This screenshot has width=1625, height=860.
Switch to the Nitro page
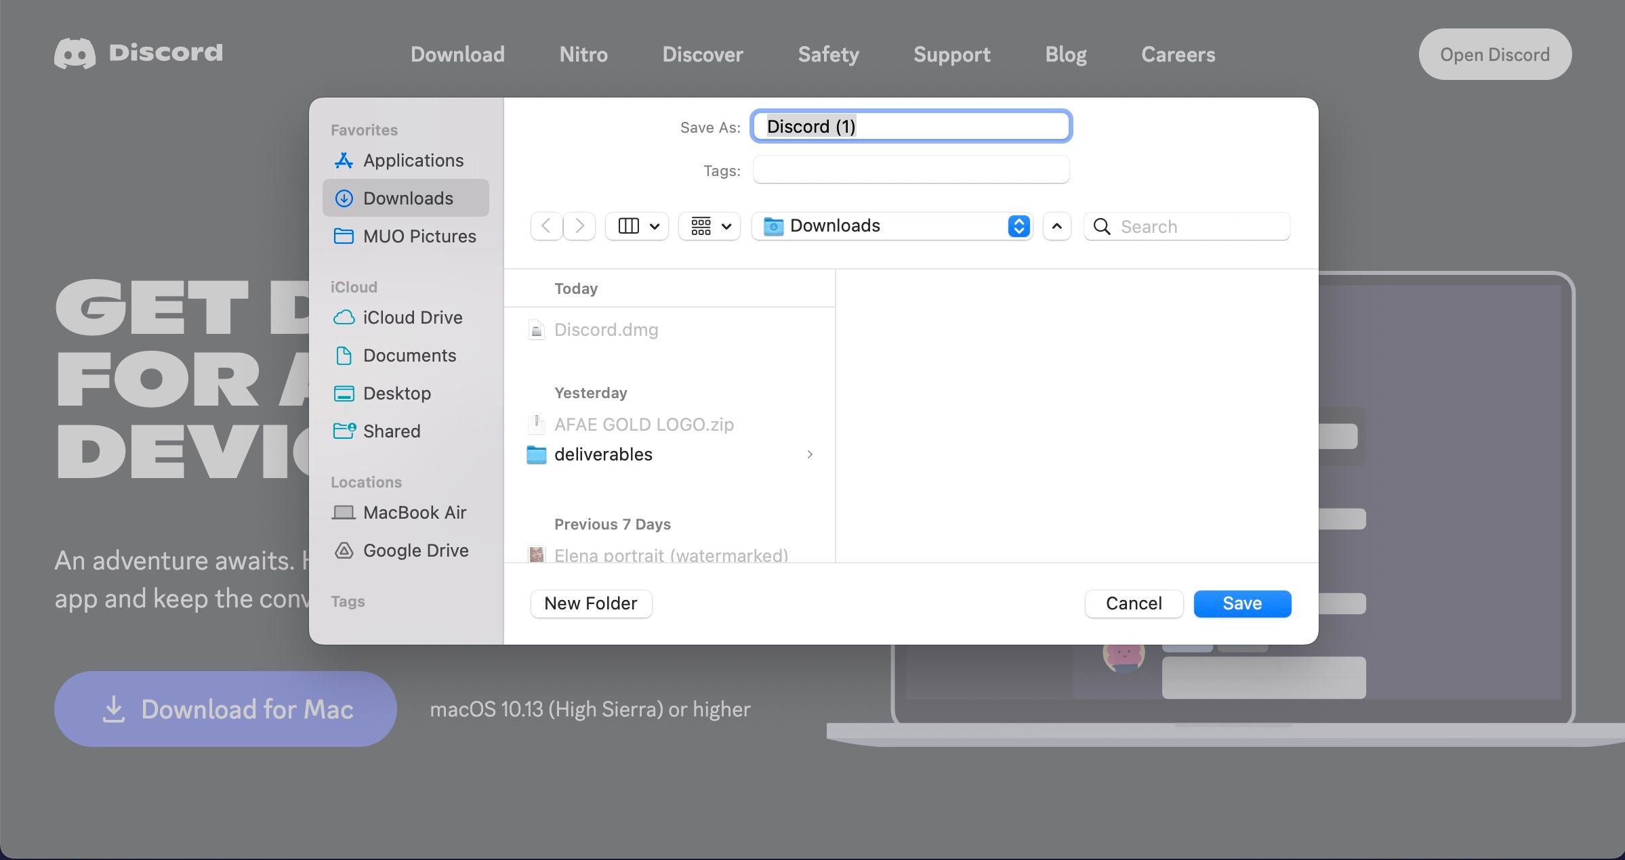tap(583, 54)
